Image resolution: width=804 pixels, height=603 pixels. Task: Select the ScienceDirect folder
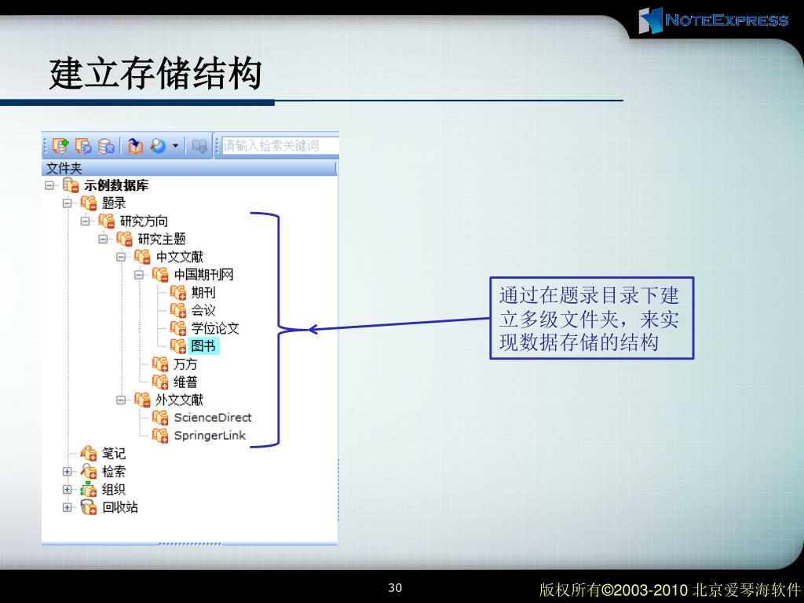(x=213, y=418)
